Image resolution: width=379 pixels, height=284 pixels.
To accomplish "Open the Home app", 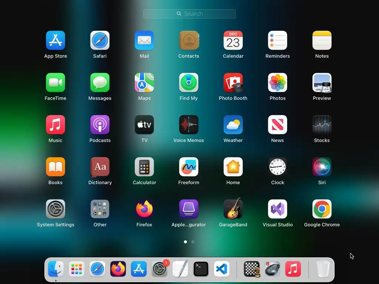I will [x=233, y=167].
